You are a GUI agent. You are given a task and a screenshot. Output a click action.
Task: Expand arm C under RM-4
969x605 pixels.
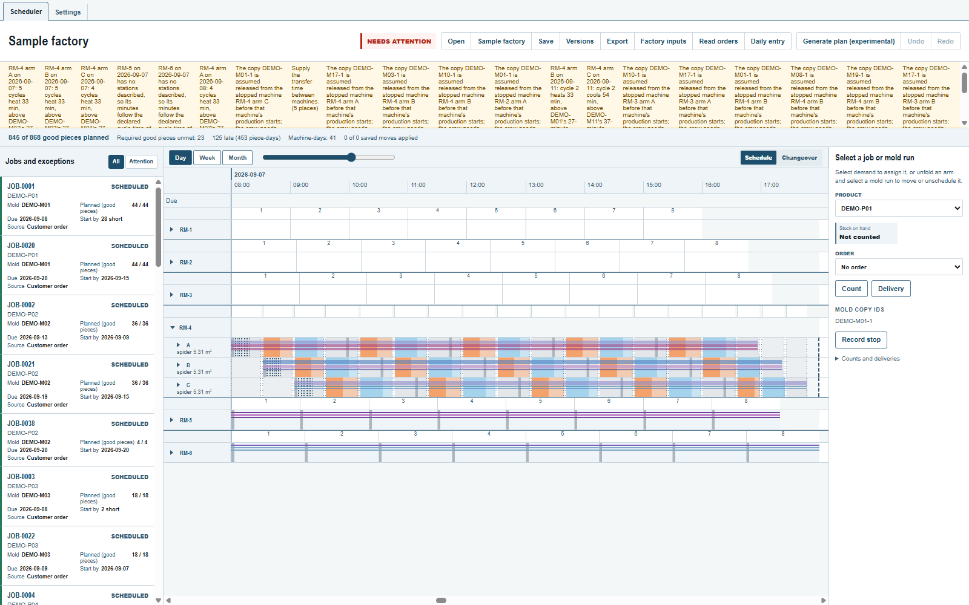coord(178,385)
